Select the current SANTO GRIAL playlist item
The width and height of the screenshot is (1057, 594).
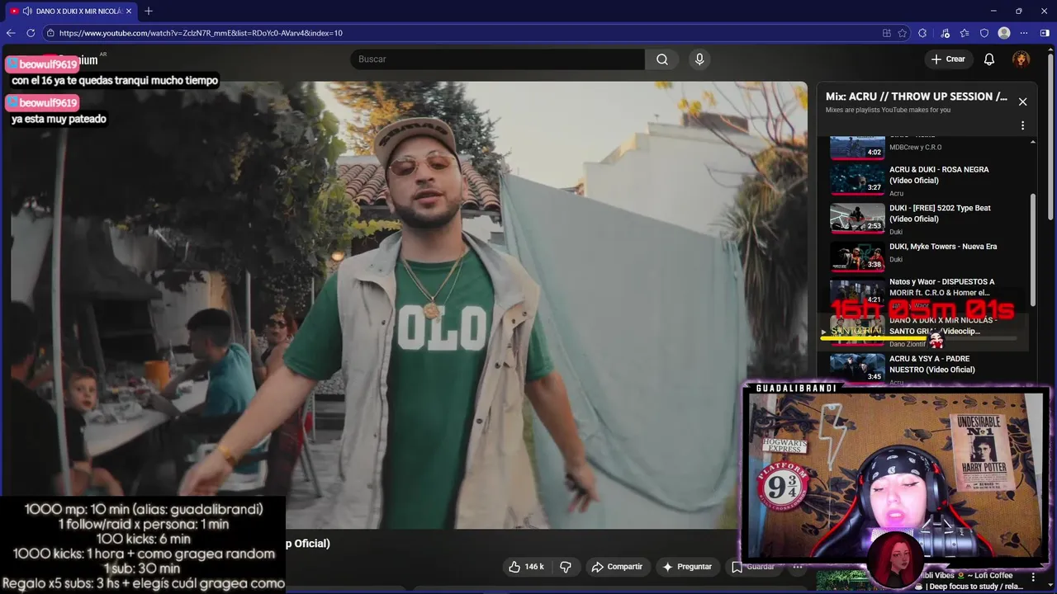[x=923, y=332]
